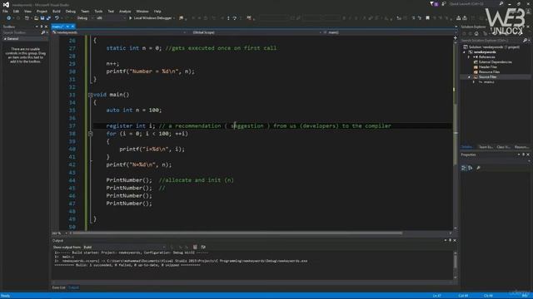Select main.c file in Solution Explorer

point(489,82)
